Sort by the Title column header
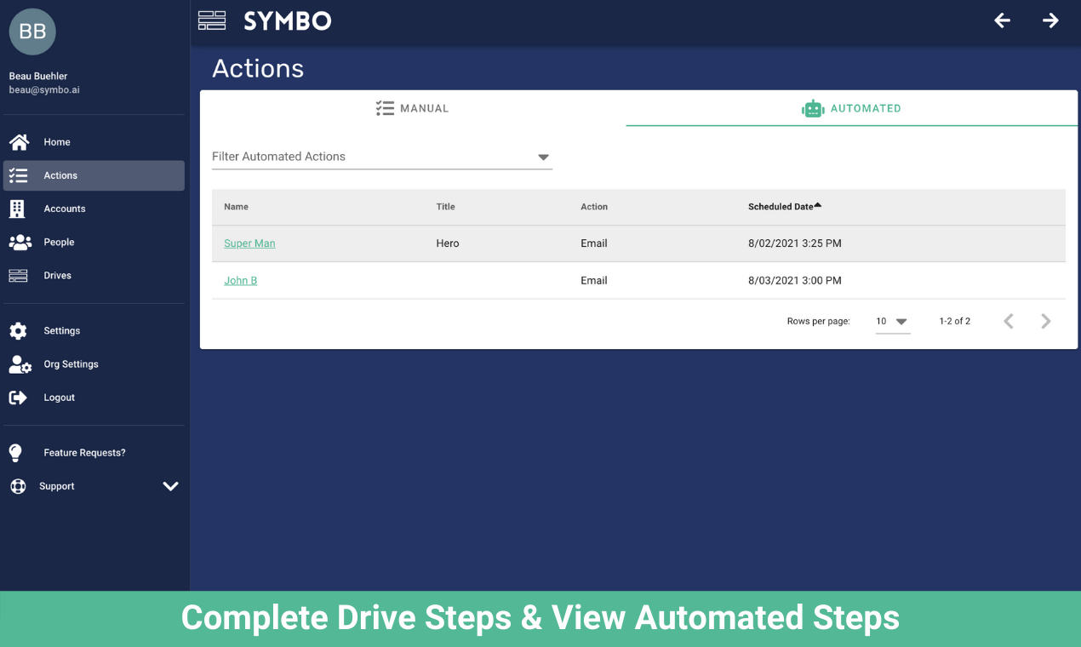Image resolution: width=1081 pixels, height=647 pixels. [x=445, y=207]
